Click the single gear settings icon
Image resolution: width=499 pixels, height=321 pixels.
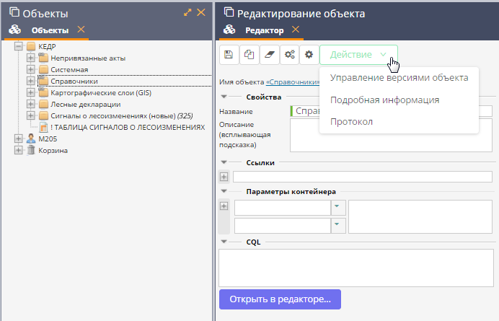(309, 55)
